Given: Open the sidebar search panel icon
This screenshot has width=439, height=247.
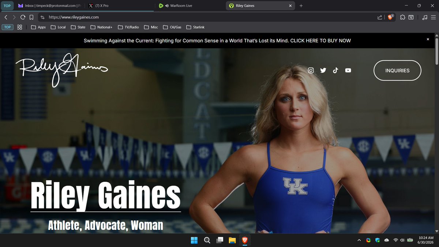Looking at the screenshot, I should click(x=411, y=17).
